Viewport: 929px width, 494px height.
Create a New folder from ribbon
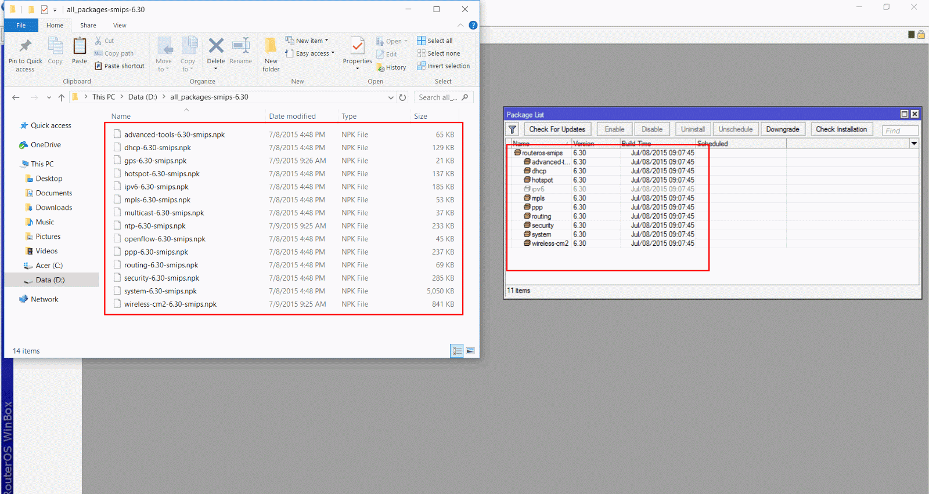click(x=271, y=55)
